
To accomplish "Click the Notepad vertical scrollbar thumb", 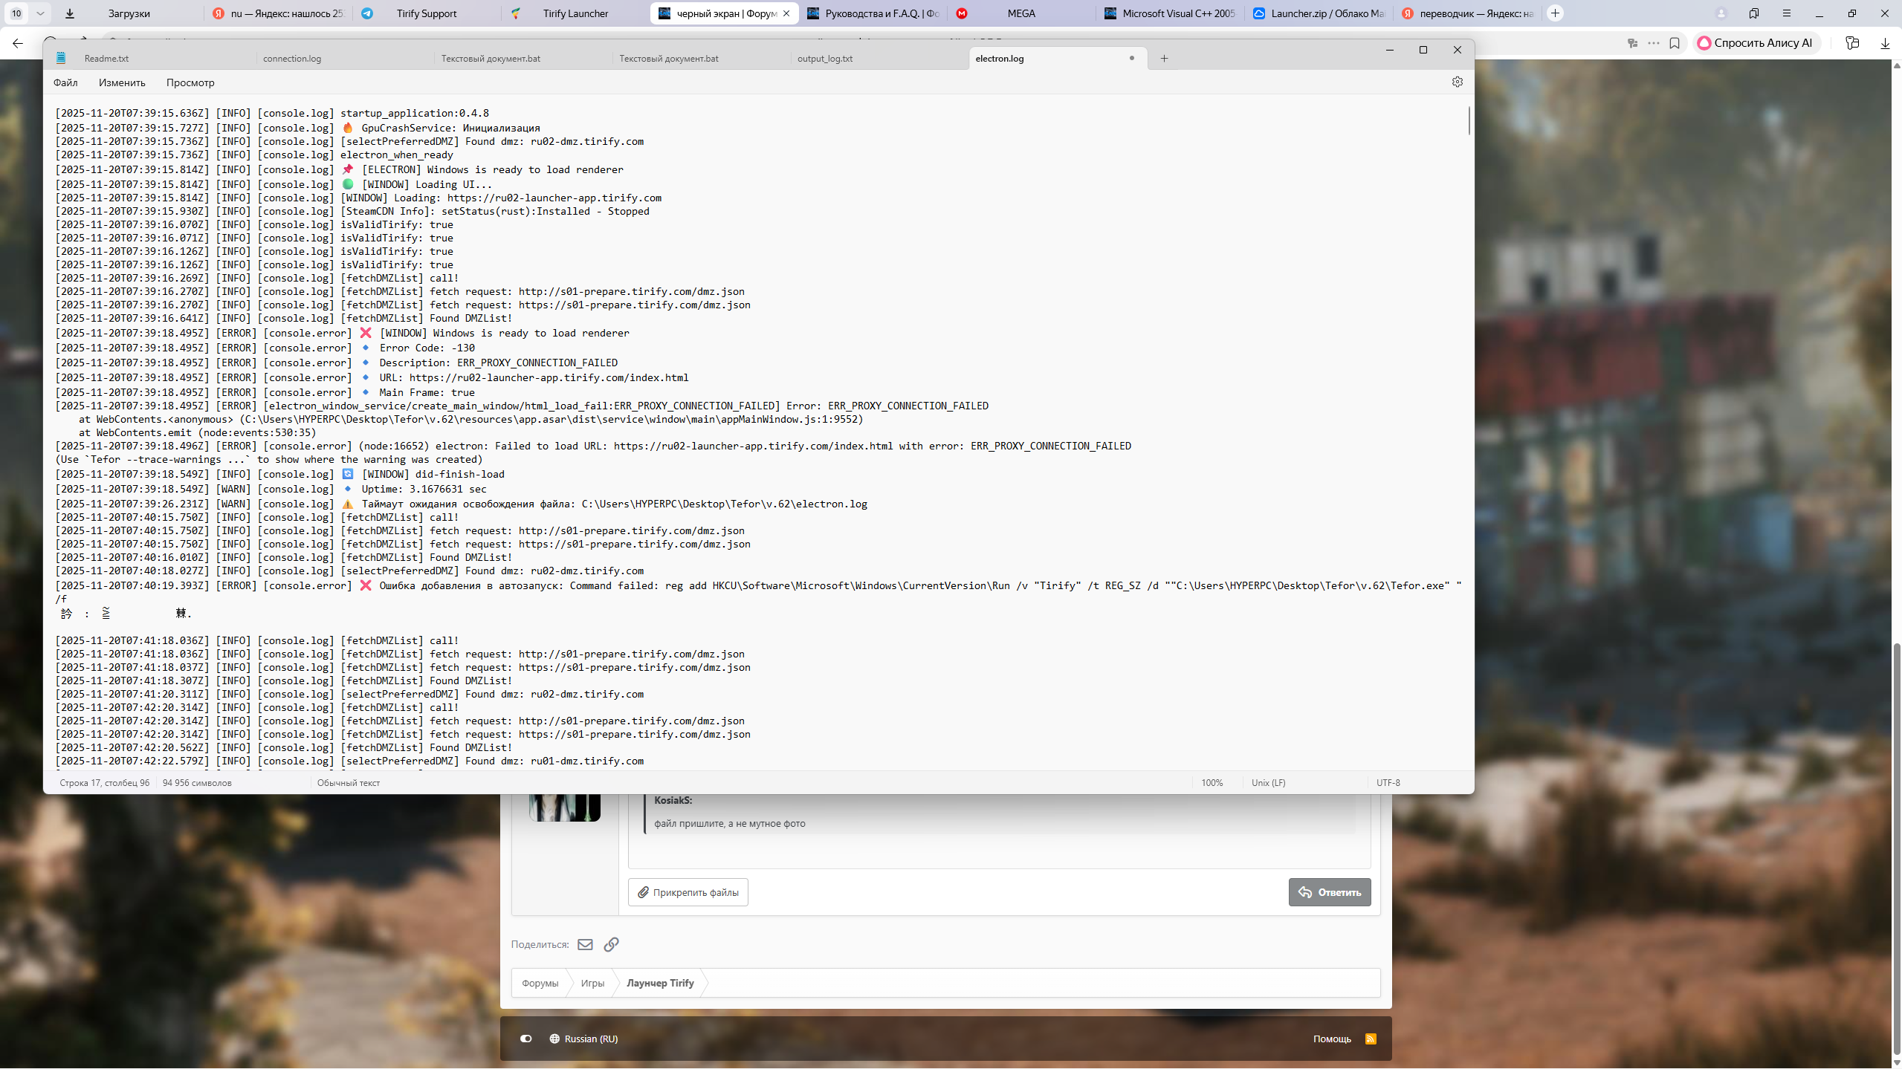I will pos(1469,120).
